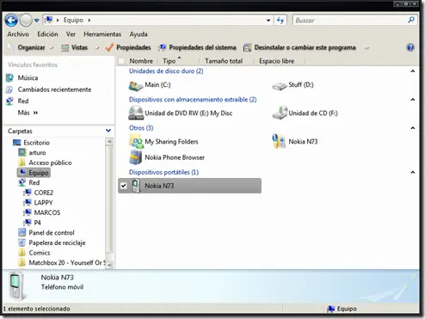Click the selected Nokia N73 phone icon
Image resolution: width=425 pixels, height=319 pixels.
tap(136, 186)
